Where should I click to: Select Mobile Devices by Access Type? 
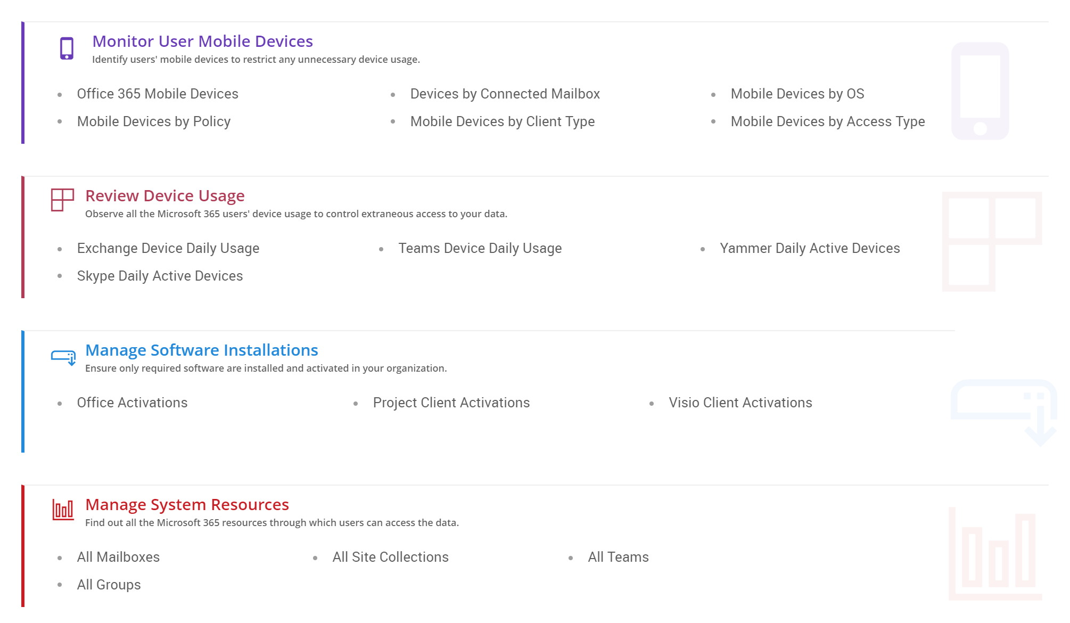(x=827, y=121)
